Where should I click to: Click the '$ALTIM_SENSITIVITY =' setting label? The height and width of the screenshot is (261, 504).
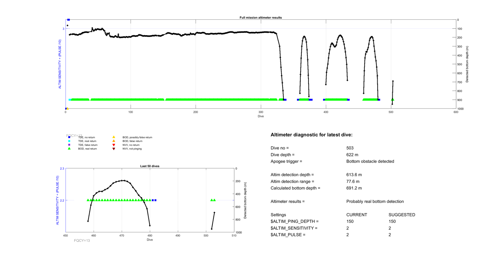pos(294,228)
